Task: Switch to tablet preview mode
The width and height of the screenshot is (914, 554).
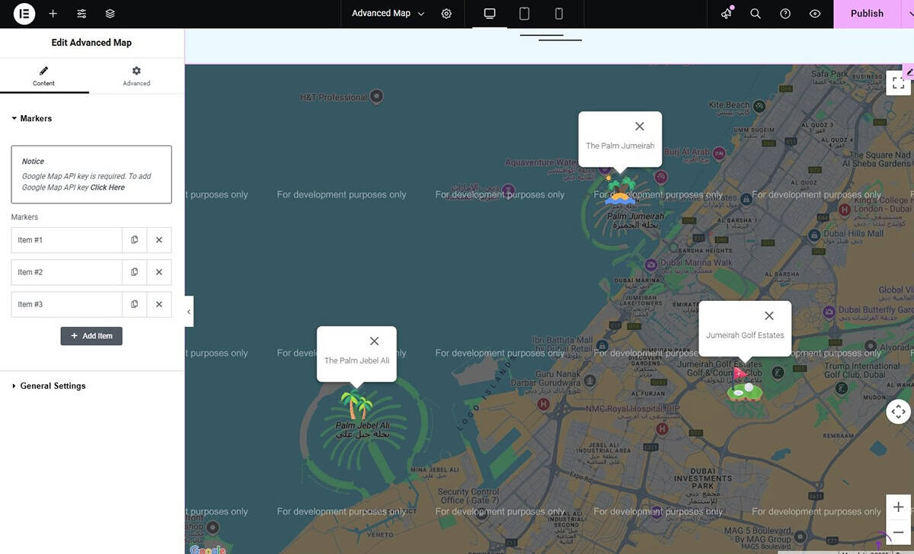Action: coord(524,14)
